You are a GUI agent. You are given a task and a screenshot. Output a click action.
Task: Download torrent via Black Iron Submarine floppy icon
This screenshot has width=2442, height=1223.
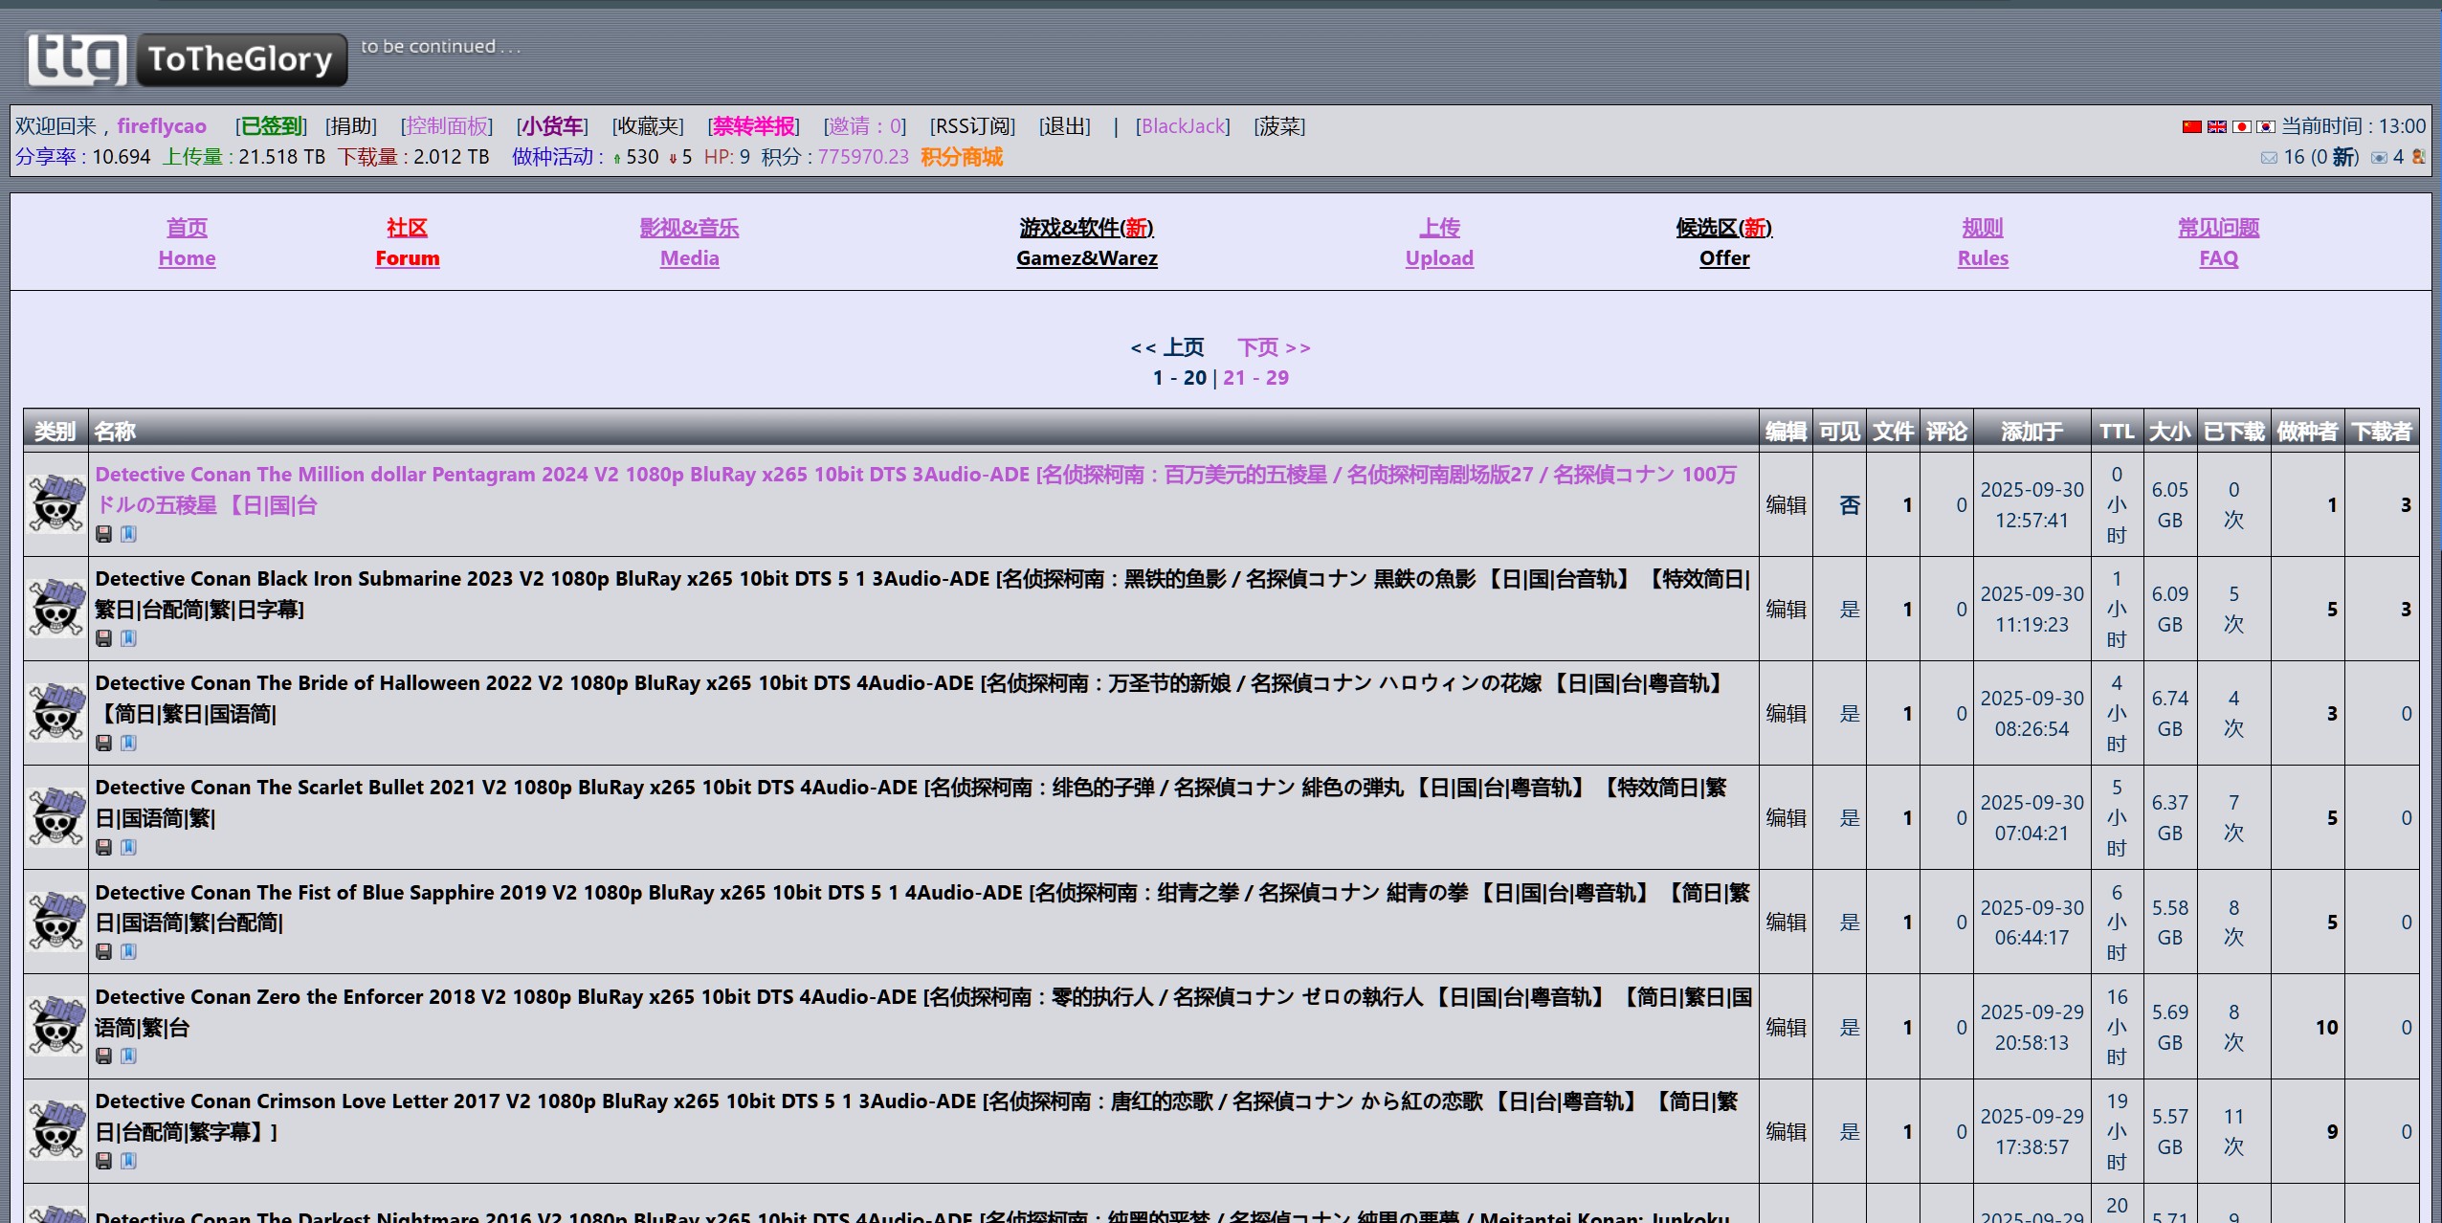[104, 638]
